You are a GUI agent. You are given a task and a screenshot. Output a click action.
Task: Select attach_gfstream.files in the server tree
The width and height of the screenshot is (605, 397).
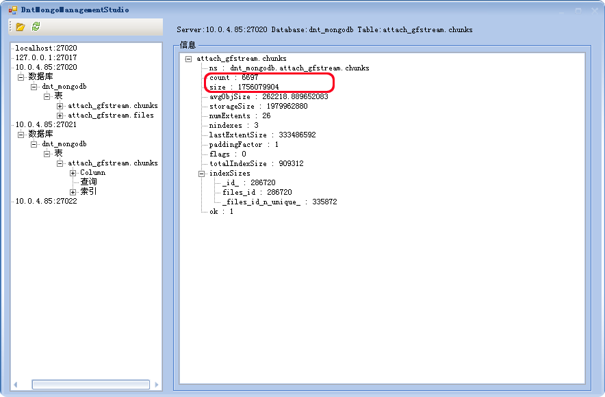[x=110, y=115]
